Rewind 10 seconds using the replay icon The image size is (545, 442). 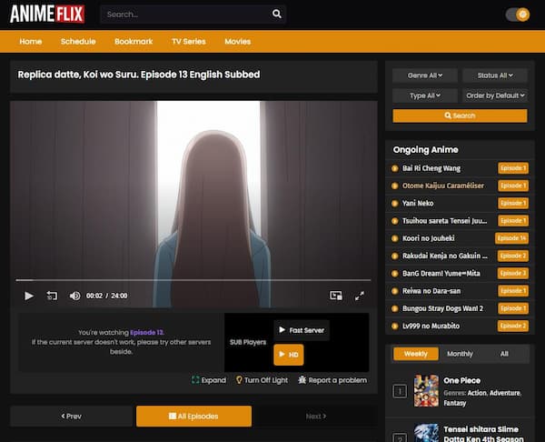[x=52, y=296]
